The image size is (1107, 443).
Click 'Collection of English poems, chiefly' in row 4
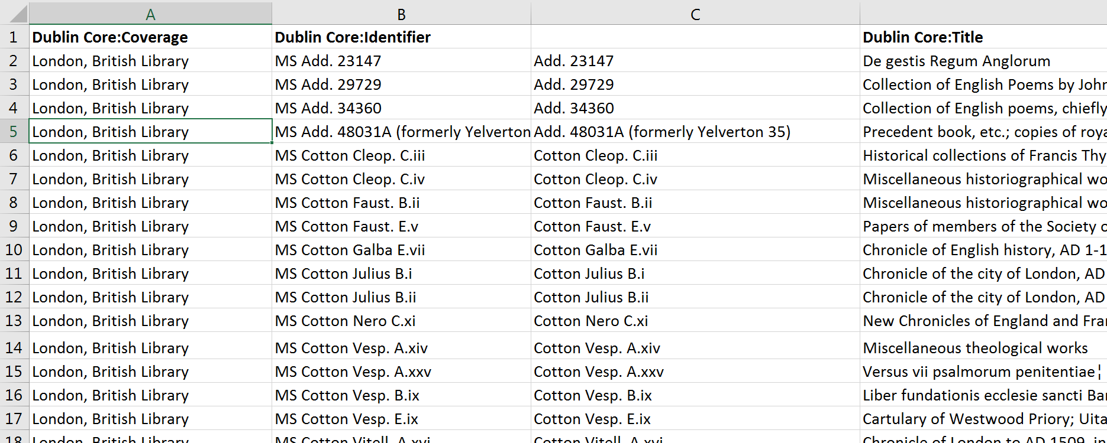tap(983, 108)
